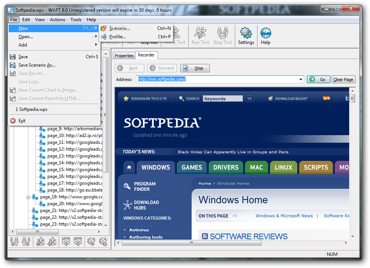
Task: Click the Scenario gift box icon in submenu
Action: click(104, 28)
